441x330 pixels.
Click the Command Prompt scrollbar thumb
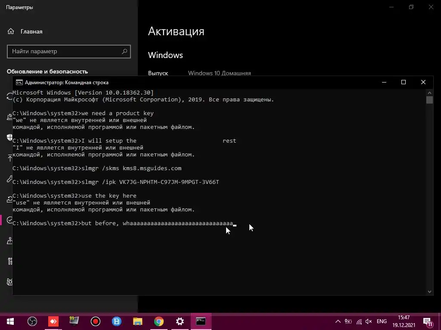429,100
